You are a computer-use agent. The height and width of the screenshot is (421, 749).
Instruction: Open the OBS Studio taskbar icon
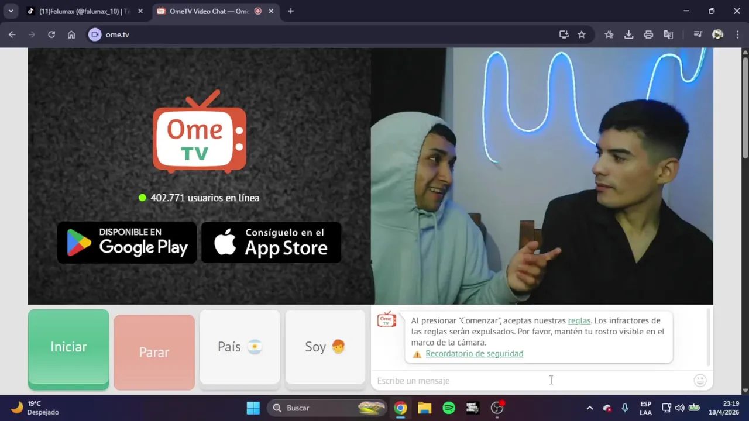497,408
